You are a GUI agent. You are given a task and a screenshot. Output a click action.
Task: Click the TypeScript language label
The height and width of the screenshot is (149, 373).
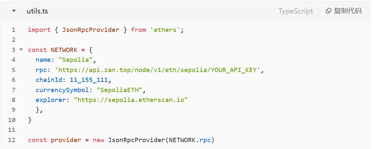point(295,11)
